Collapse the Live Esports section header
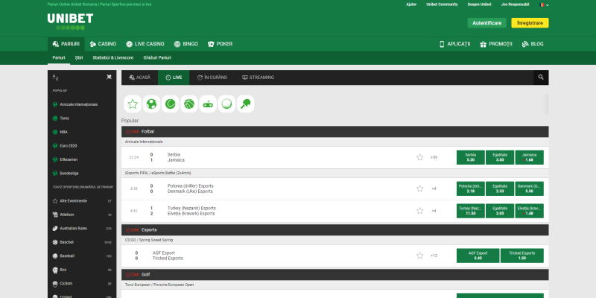This screenshot has width=596, height=298. pyautogui.click(x=335, y=230)
